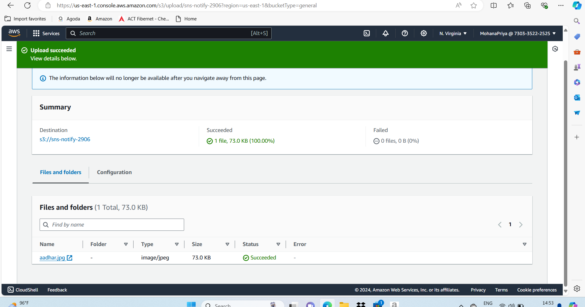Sort by the Status column arrow
The width and height of the screenshot is (585, 307).
278,244
